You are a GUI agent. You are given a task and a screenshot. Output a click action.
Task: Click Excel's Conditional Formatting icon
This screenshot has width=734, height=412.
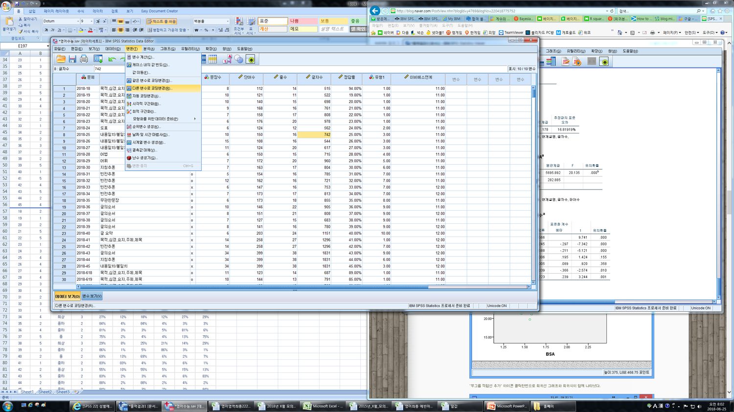(x=239, y=22)
